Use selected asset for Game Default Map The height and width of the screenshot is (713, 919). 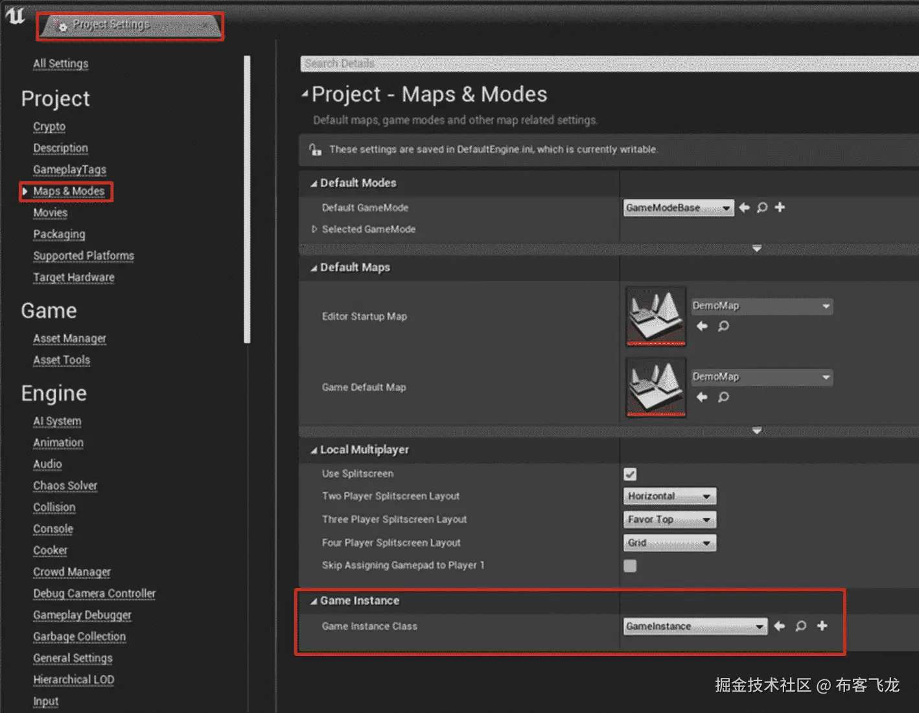(x=702, y=397)
